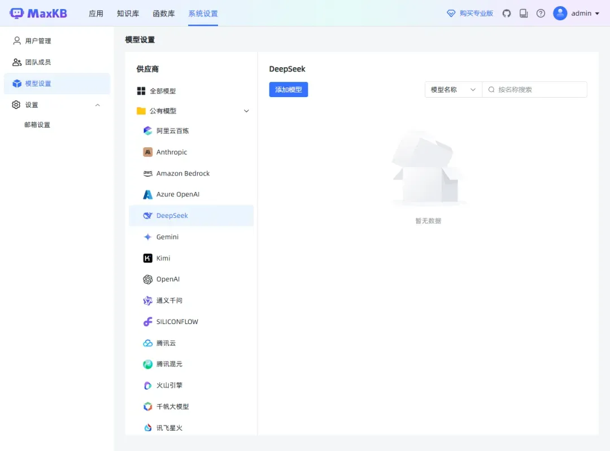Image resolution: width=610 pixels, height=451 pixels.
Task: Click the help question mark icon
Action: click(x=541, y=14)
